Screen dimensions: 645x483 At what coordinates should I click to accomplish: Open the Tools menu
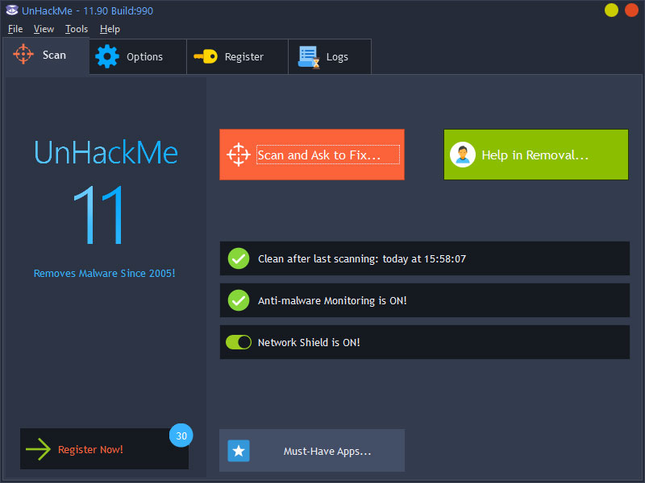[77, 29]
